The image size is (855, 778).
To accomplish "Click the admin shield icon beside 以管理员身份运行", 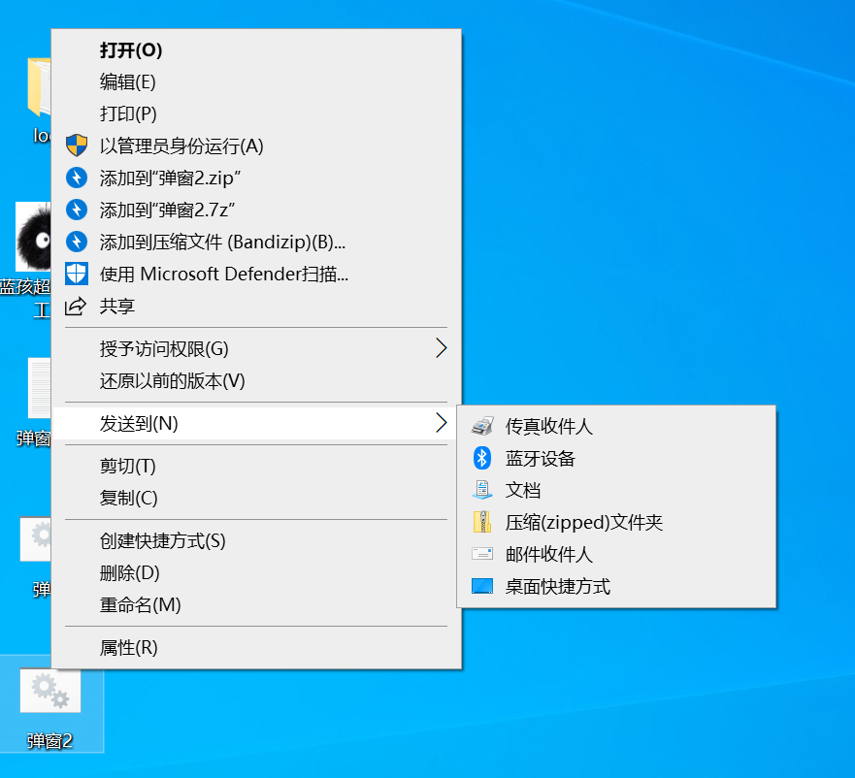I will click(x=77, y=146).
